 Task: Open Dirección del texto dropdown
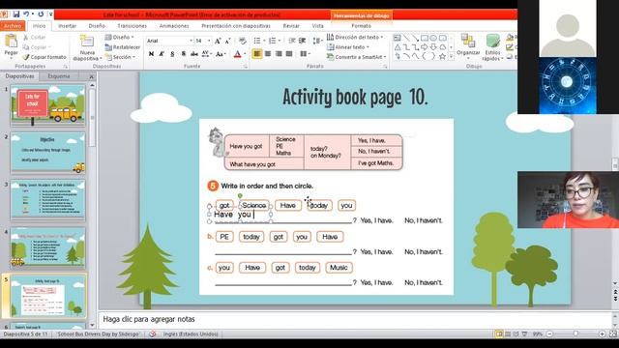click(x=355, y=37)
